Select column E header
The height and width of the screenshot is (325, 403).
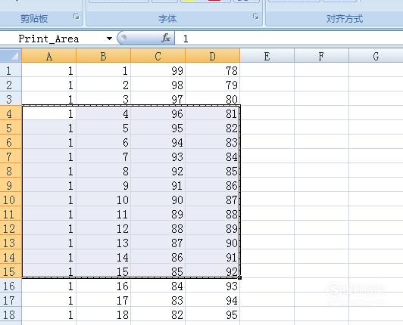[267, 56]
